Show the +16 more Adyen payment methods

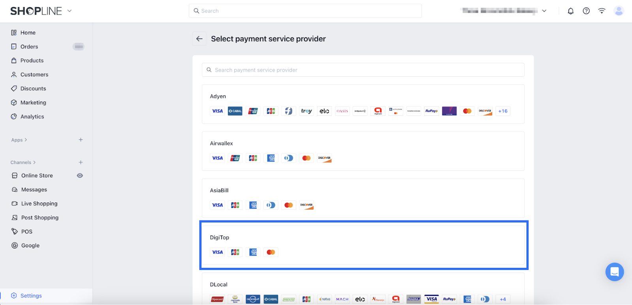click(503, 111)
